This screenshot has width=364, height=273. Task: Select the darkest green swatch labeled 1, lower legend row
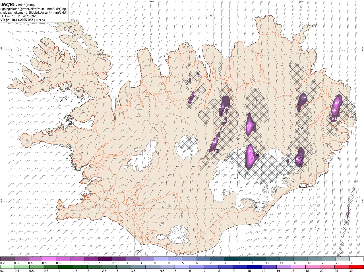click(66, 267)
